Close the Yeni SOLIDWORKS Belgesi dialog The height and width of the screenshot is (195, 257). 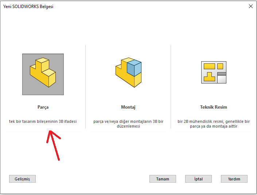(x=250, y=6)
